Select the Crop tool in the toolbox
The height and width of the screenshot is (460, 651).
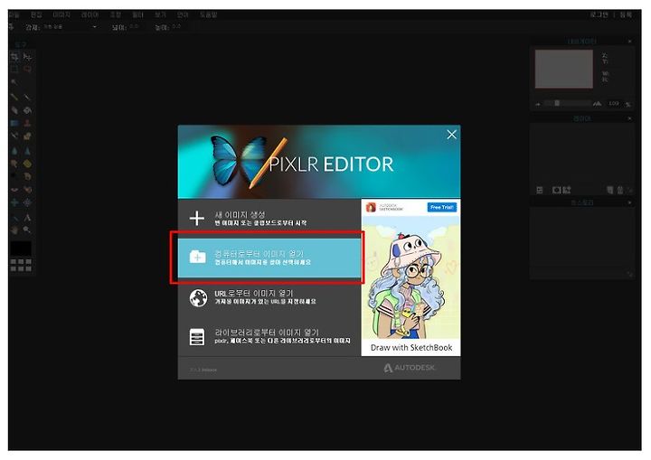(x=14, y=57)
